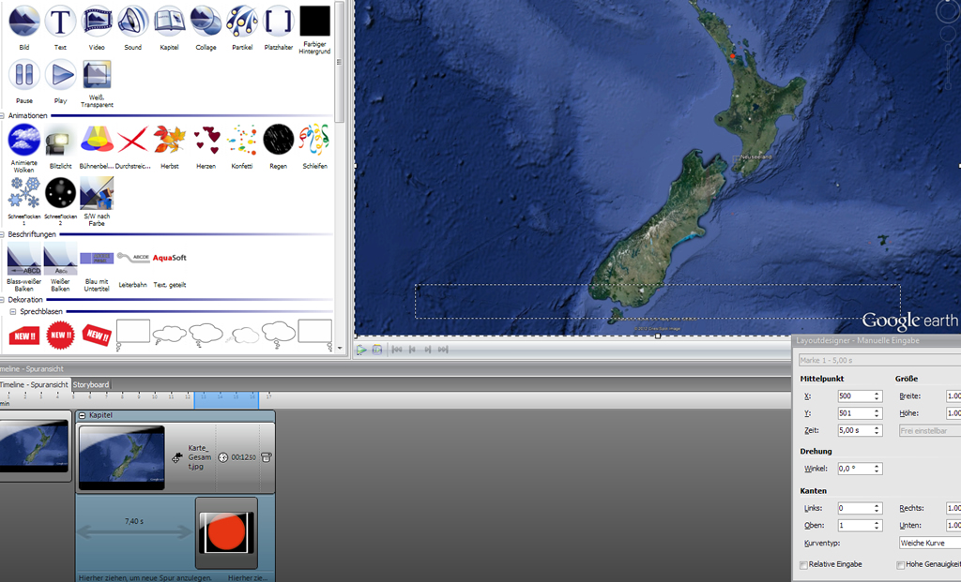Choose the Collage object icon
961x582 pixels.
tap(206, 21)
